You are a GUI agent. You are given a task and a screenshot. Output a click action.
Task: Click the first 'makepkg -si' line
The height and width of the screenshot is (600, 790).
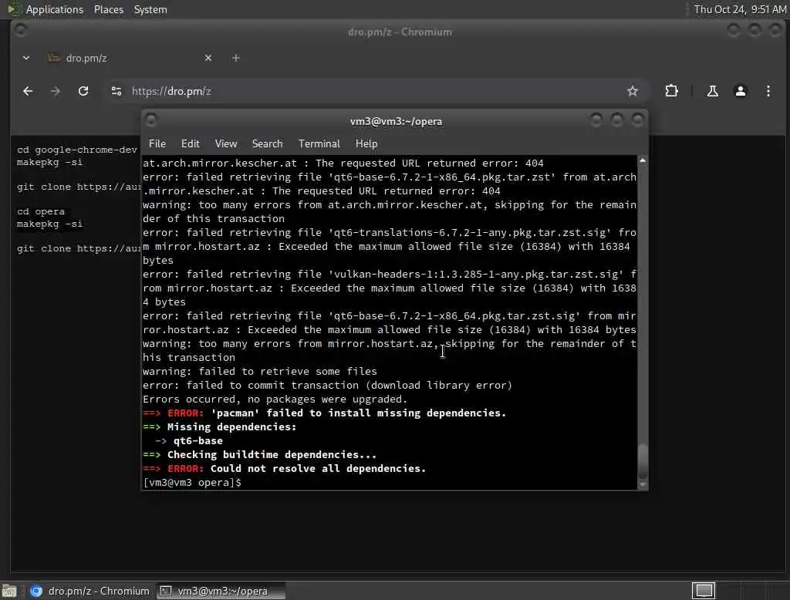coord(49,162)
